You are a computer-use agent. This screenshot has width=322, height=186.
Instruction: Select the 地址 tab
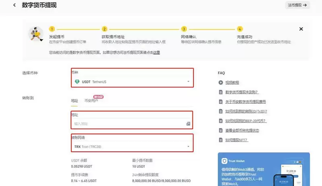[x=74, y=101]
